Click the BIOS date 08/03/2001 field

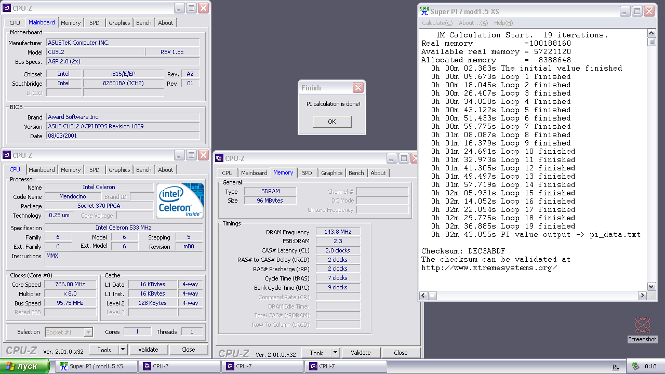coord(123,136)
